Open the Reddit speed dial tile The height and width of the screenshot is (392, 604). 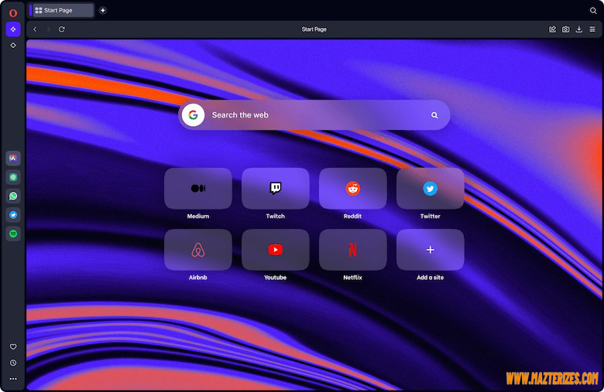click(x=353, y=189)
